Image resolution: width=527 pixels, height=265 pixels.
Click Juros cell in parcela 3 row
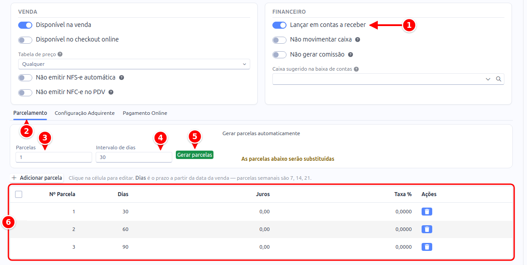pos(264,247)
